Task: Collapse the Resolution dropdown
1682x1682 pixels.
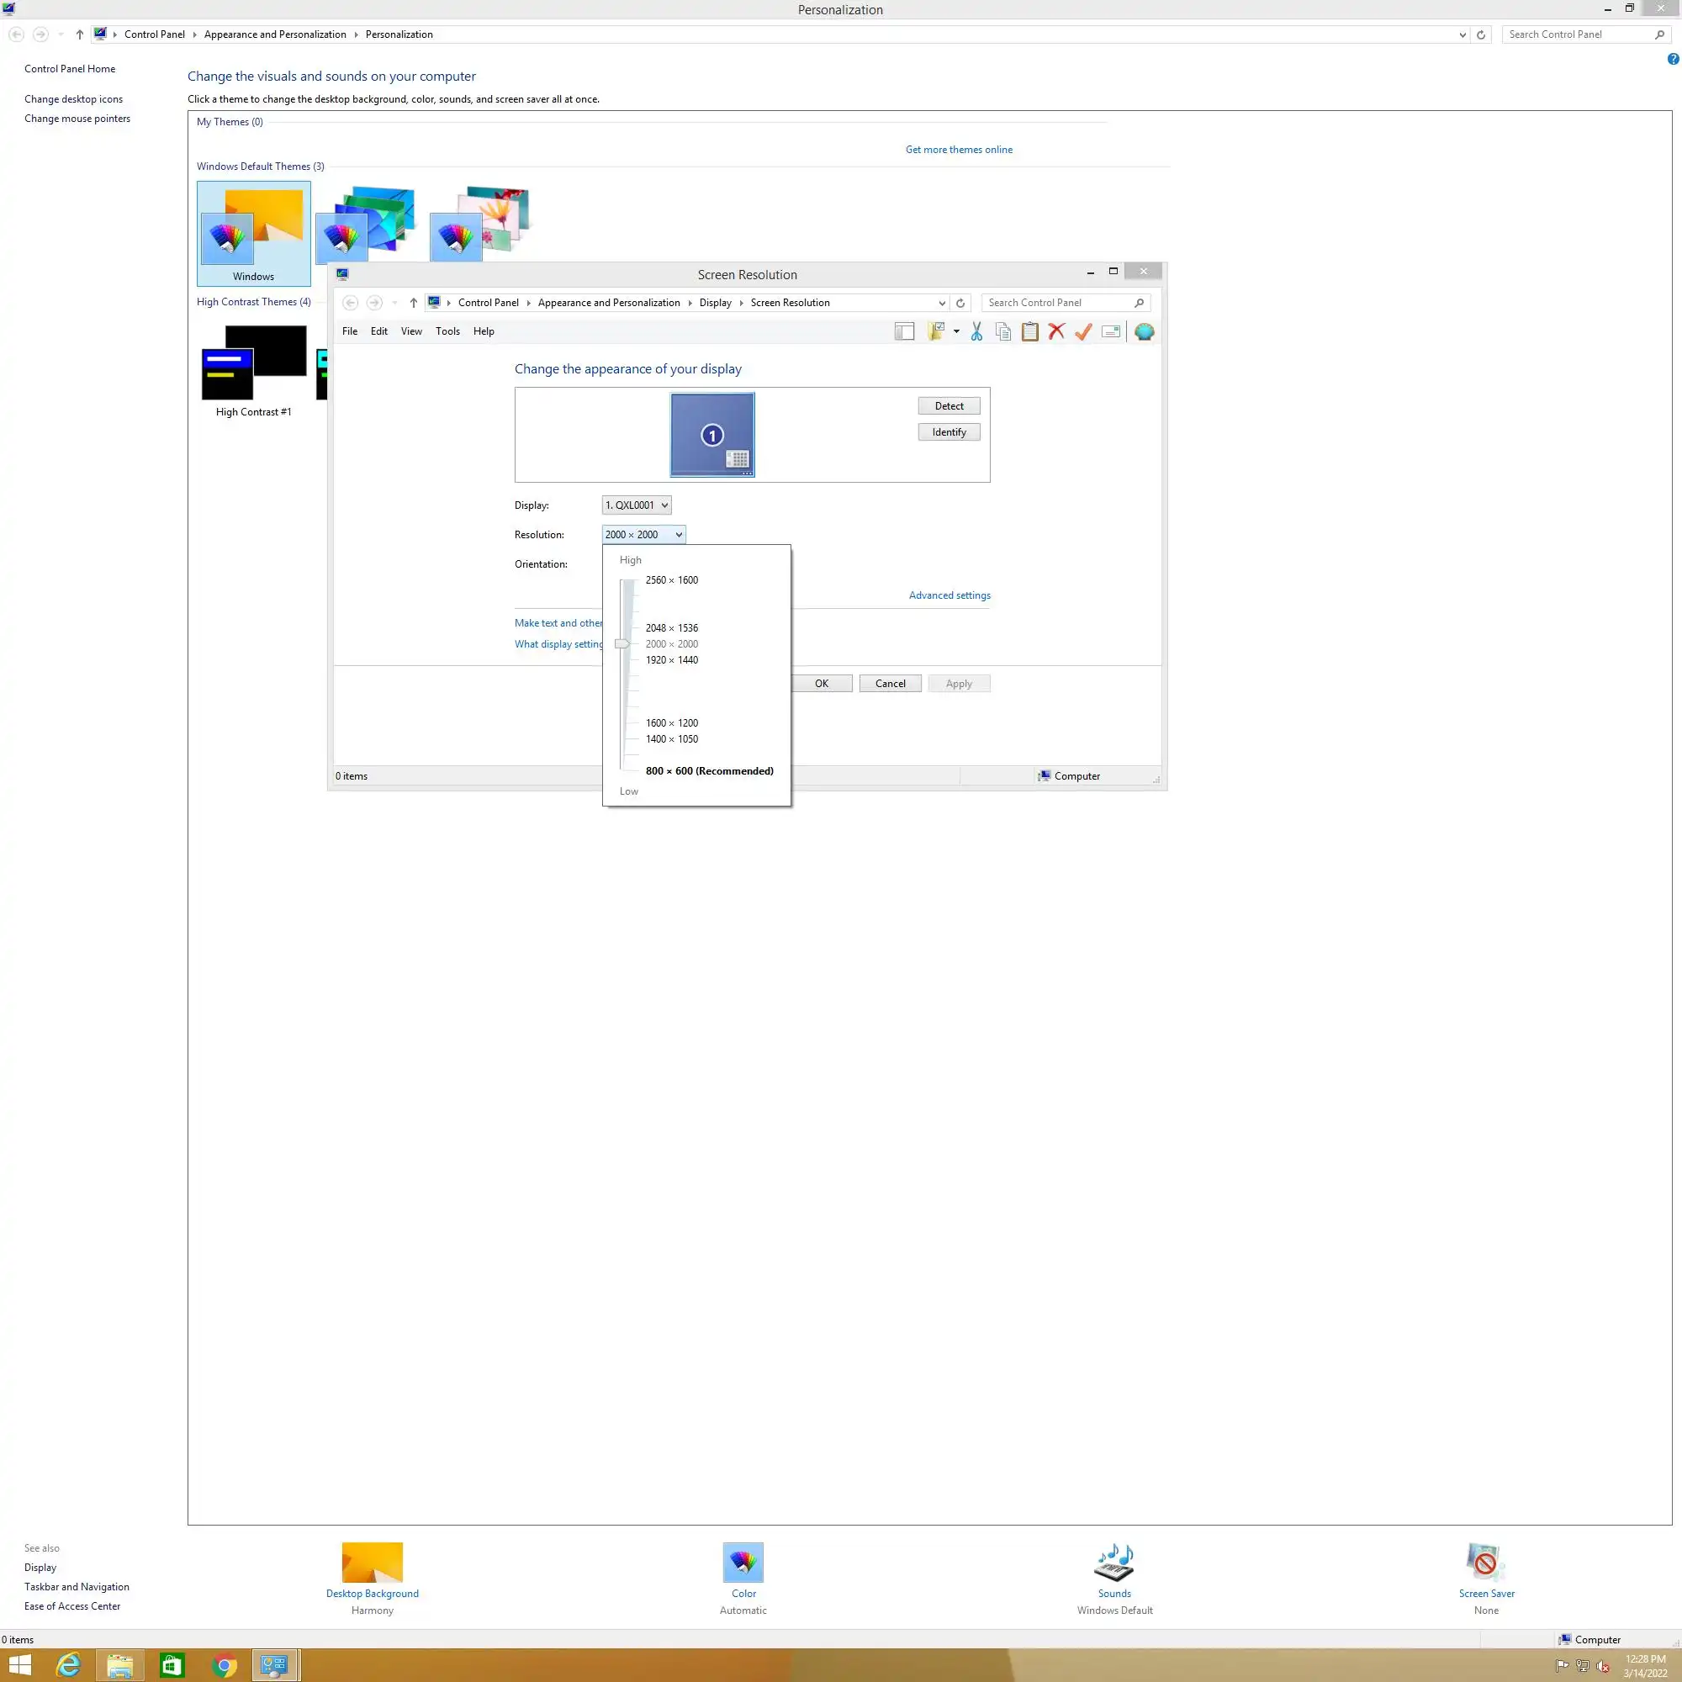Action: tap(643, 535)
